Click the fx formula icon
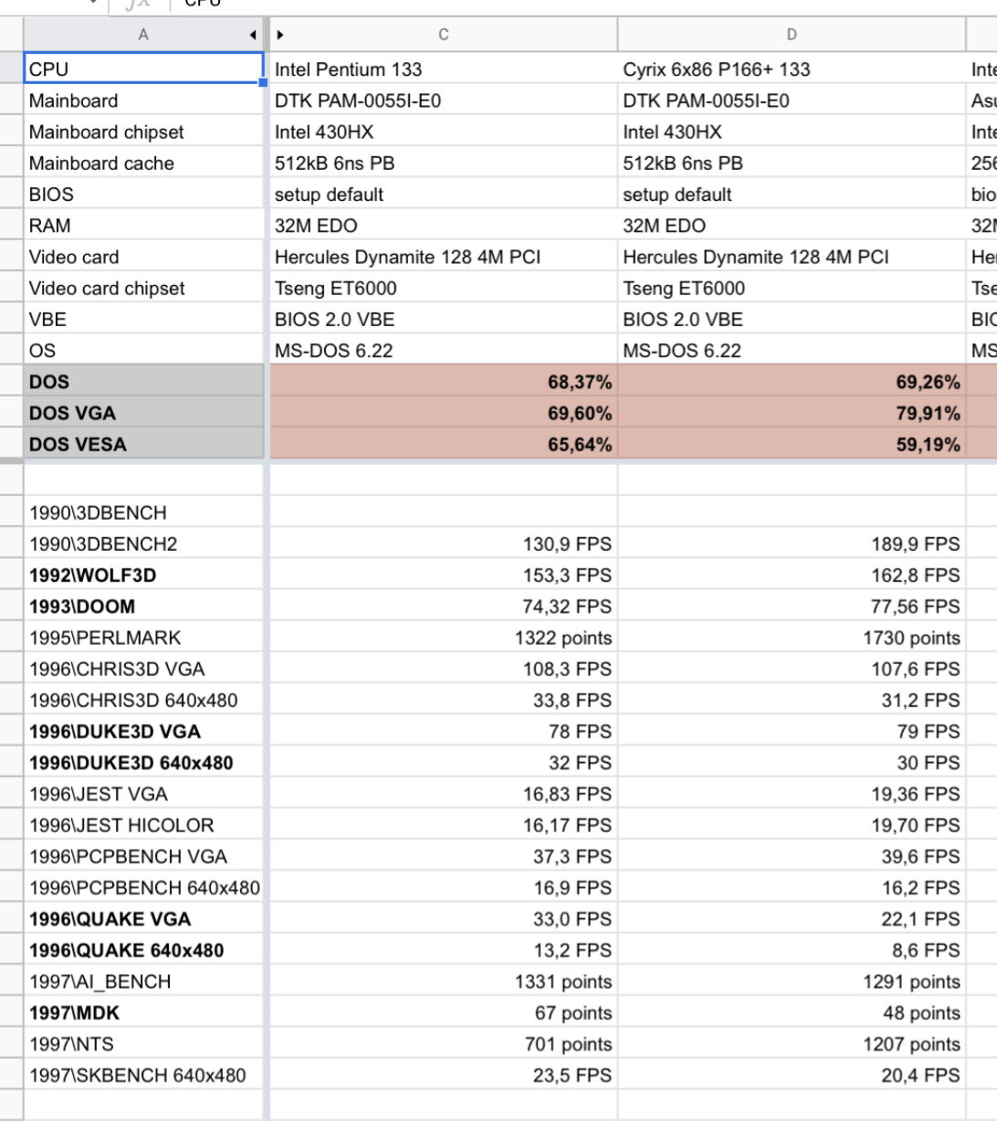 (138, 4)
